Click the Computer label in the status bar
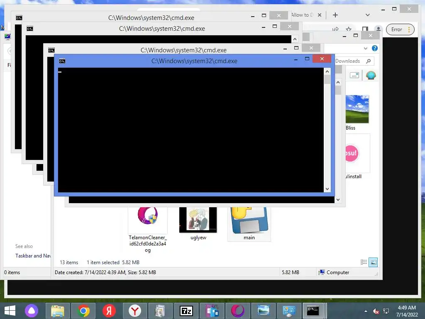This screenshot has height=319, width=425. tap(338, 272)
